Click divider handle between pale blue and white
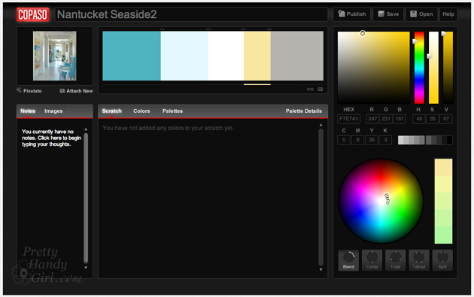 208,29
